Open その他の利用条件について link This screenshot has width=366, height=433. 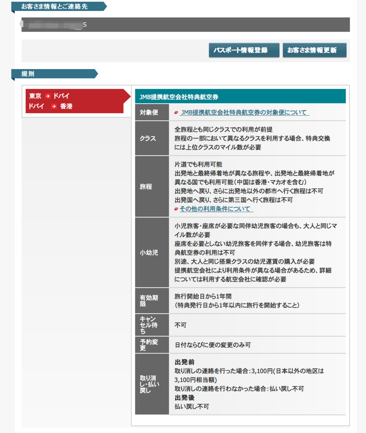point(216,209)
